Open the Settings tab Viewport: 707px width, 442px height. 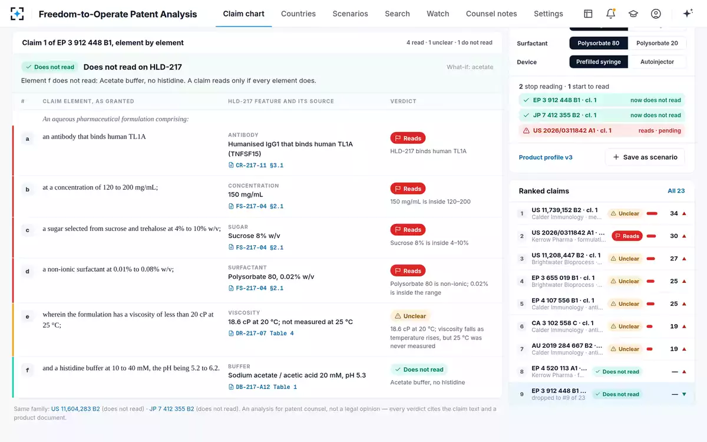pyautogui.click(x=548, y=14)
